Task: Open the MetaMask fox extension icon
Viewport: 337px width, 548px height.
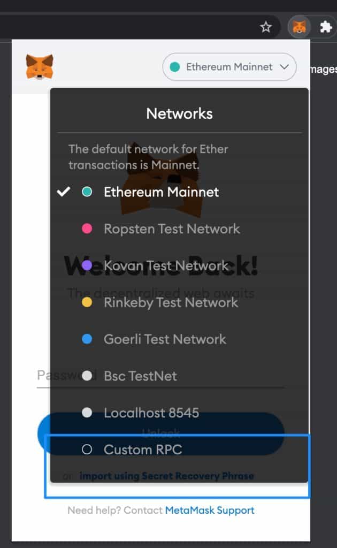Action: [x=299, y=27]
